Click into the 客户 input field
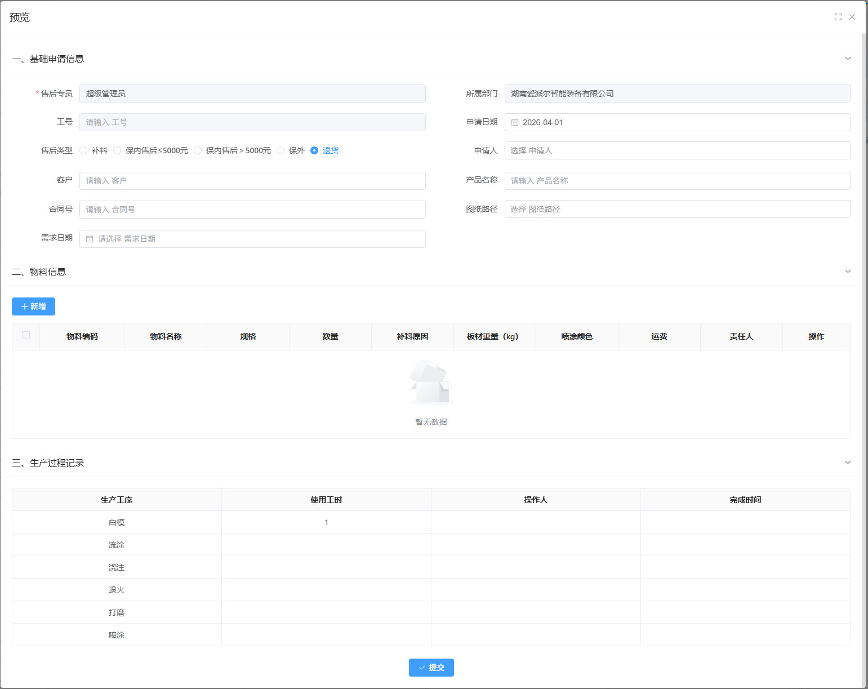The width and height of the screenshot is (868, 689). [x=252, y=181]
